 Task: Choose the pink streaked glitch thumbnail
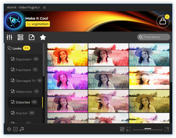[x=68, y=101]
